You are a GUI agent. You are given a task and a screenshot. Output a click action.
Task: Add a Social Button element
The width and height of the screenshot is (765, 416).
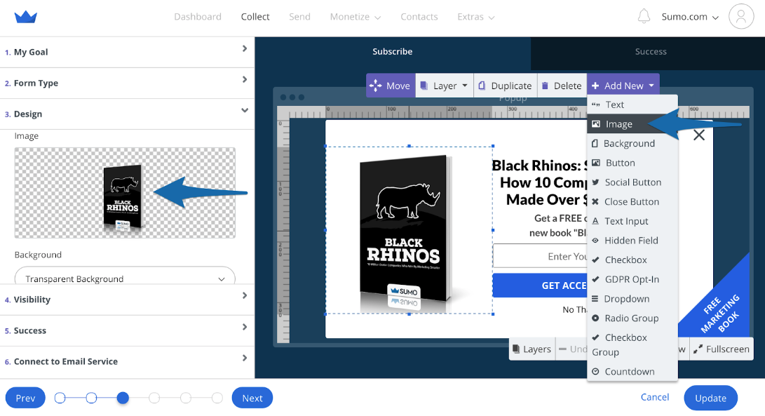[x=632, y=182]
